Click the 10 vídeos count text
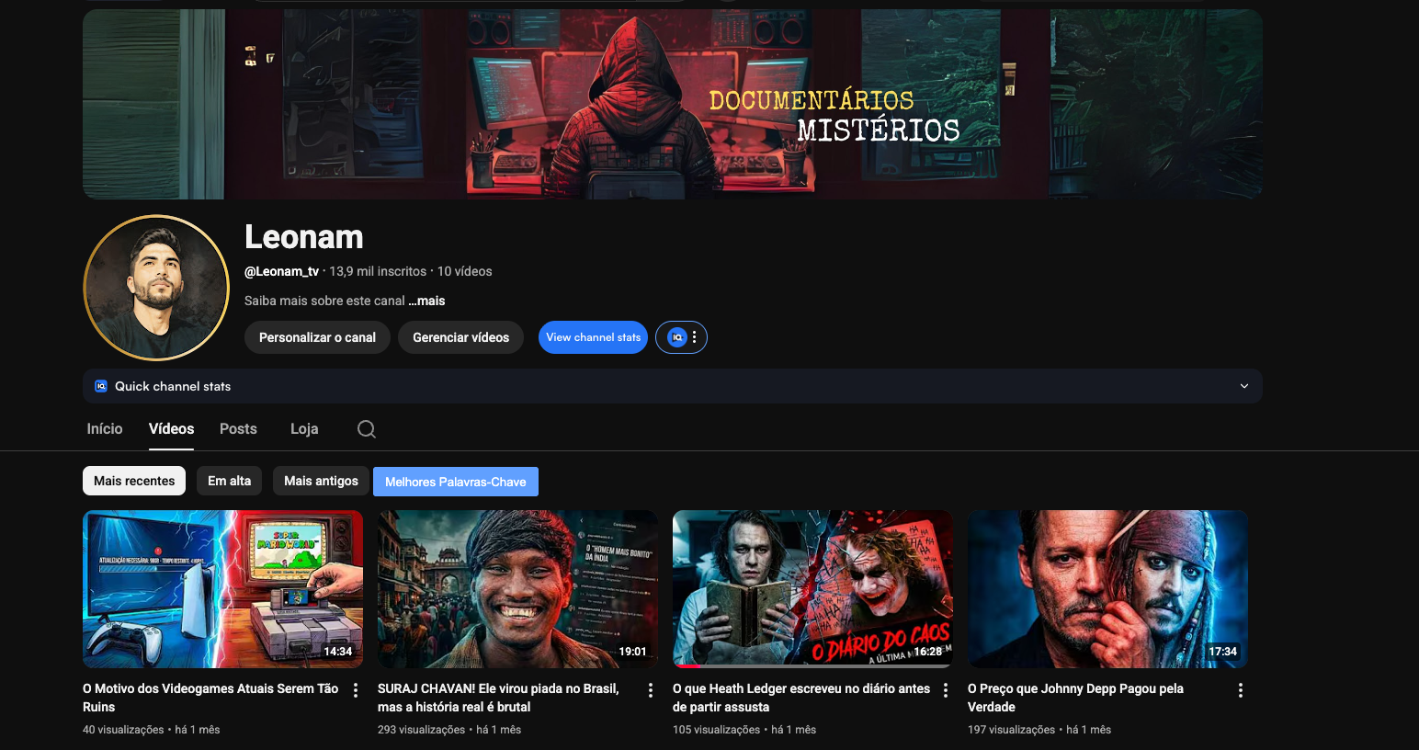1419x750 pixels. click(x=464, y=271)
